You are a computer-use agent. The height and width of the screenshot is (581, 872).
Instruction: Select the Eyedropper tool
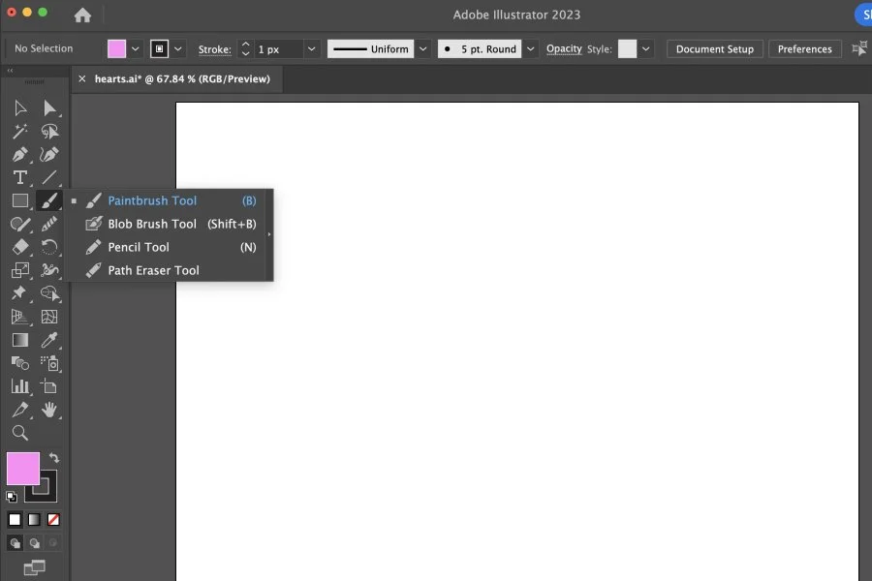coord(49,340)
